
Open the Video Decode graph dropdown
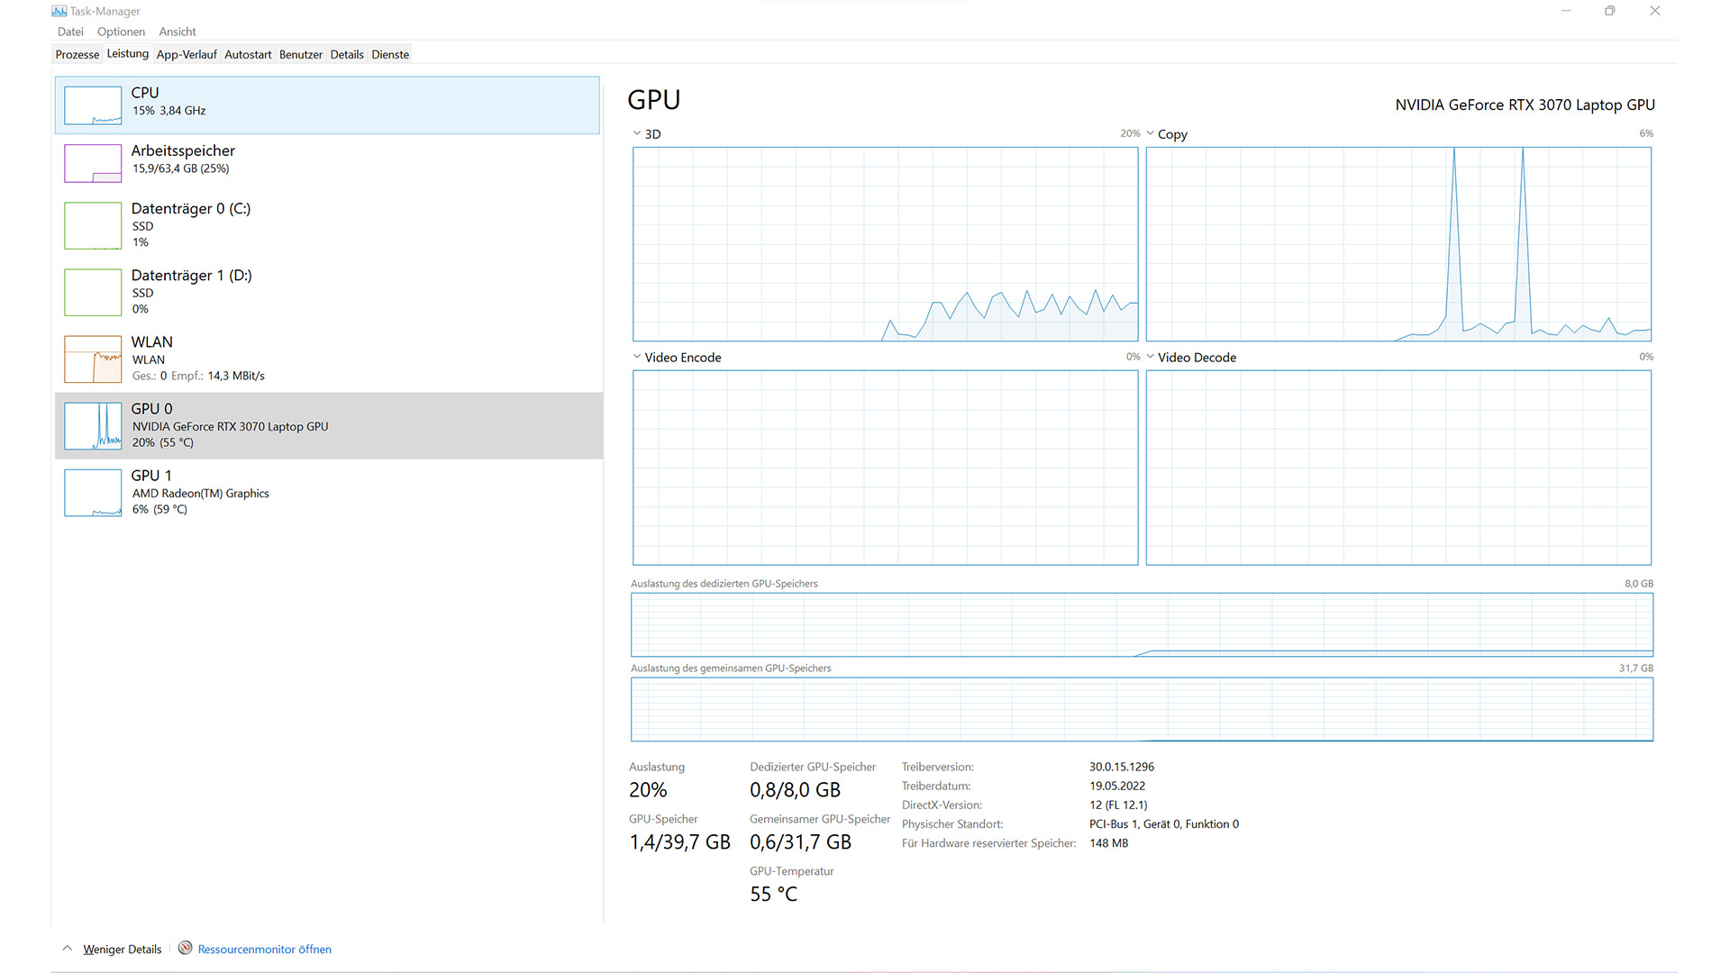[1150, 357]
